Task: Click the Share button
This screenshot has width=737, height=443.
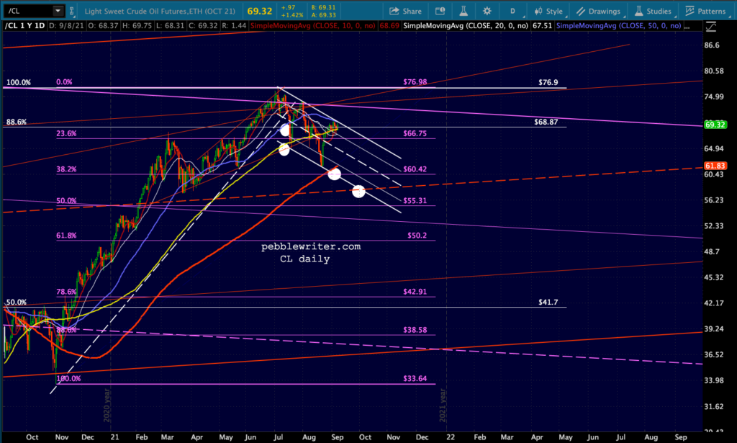Action: (x=406, y=11)
